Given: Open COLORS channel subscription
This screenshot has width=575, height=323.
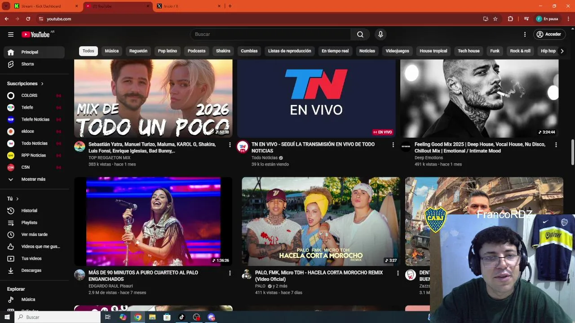Looking at the screenshot, I should pos(34,96).
